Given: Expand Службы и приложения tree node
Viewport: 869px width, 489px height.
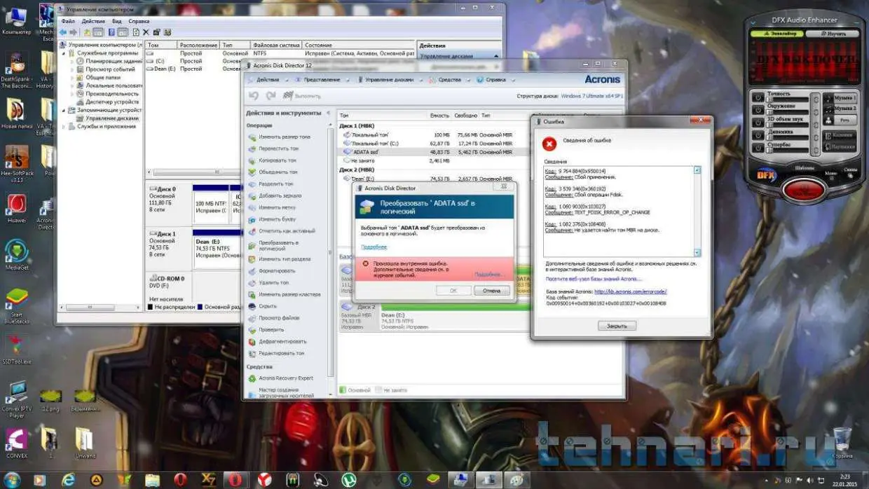Looking at the screenshot, I should coord(63,127).
